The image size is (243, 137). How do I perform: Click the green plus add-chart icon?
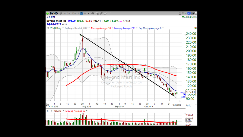pyautogui.click(x=48, y=13)
